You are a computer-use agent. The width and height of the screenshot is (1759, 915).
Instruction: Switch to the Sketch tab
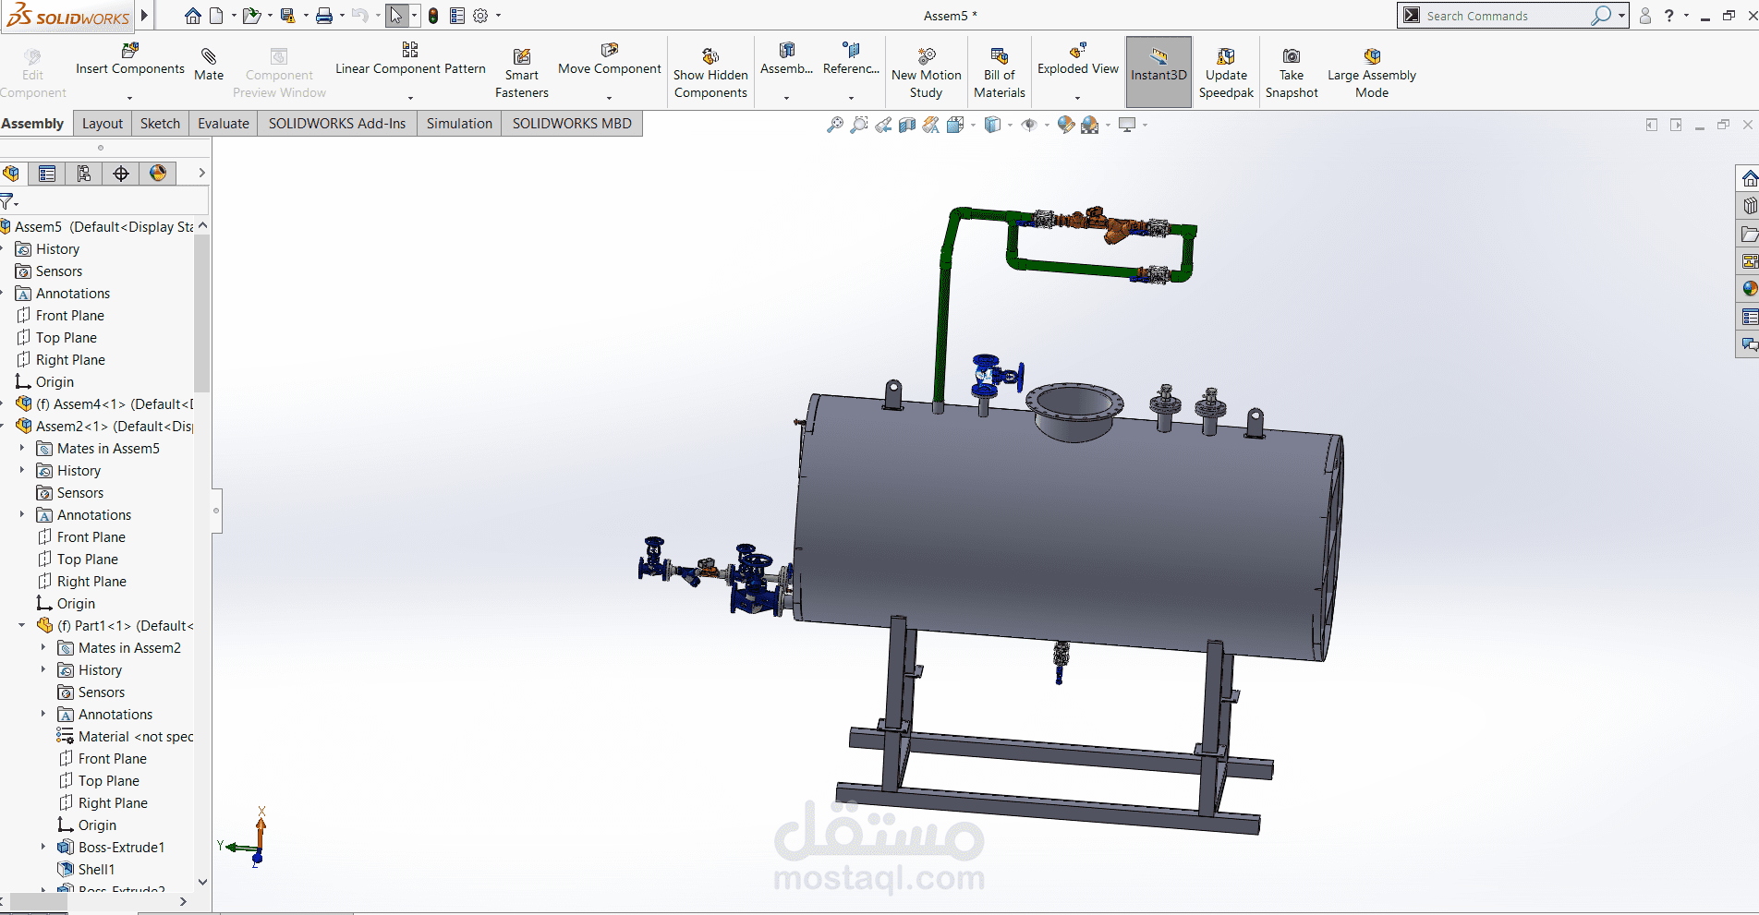pyautogui.click(x=160, y=124)
